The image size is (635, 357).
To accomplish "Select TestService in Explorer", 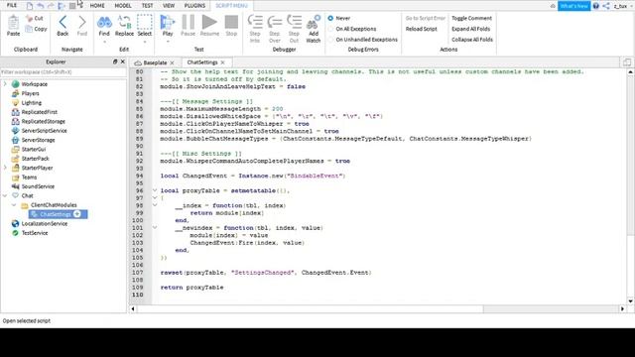I will tap(35, 233).
